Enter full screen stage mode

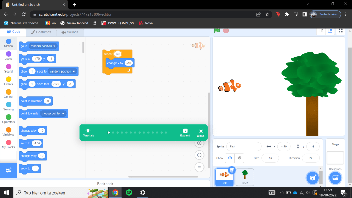coord(340,31)
